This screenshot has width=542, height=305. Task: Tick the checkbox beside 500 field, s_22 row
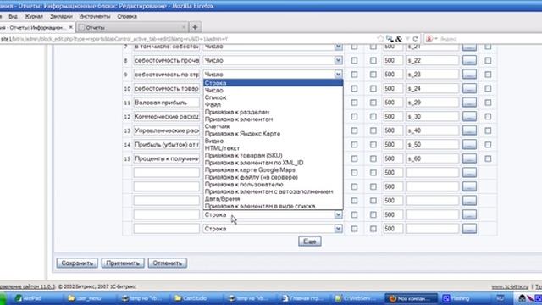click(373, 60)
